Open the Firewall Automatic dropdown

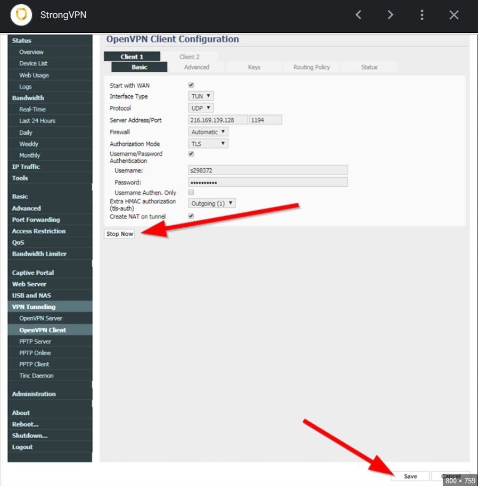208,131
